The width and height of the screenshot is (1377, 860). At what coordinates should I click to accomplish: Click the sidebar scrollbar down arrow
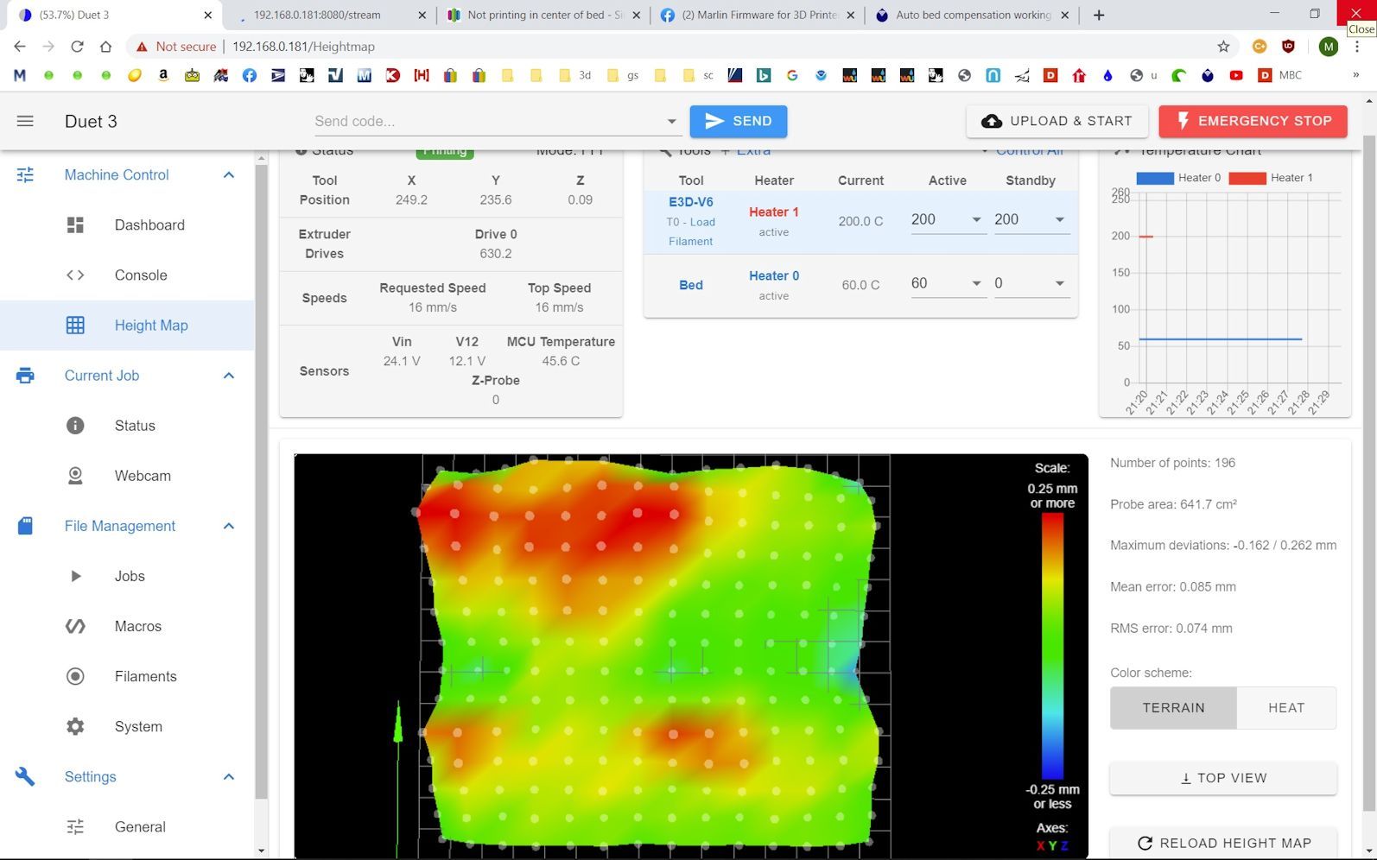261,851
